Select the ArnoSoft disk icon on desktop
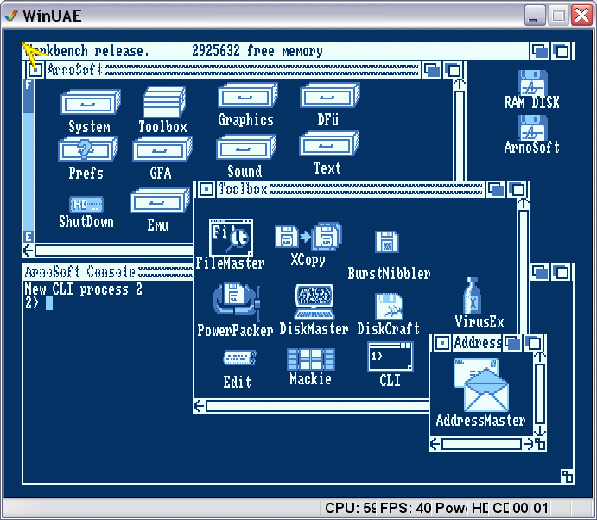 point(532,128)
